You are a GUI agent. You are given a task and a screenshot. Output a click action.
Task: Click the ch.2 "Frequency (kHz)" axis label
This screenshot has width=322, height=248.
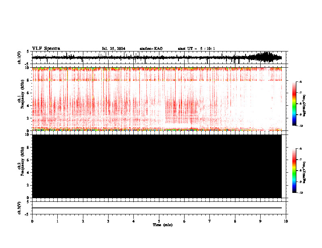coord(22,161)
